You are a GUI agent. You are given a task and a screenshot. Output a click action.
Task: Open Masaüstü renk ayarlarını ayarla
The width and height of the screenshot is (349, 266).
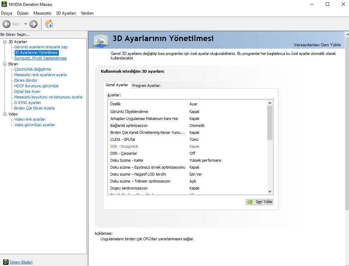tap(40, 75)
